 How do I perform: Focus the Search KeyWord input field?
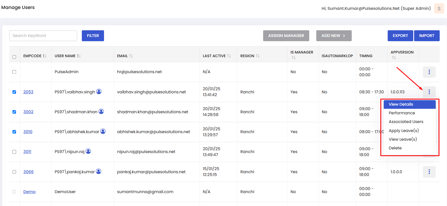(43, 36)
